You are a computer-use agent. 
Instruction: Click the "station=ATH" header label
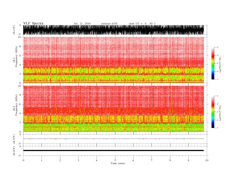coord(109,24)
